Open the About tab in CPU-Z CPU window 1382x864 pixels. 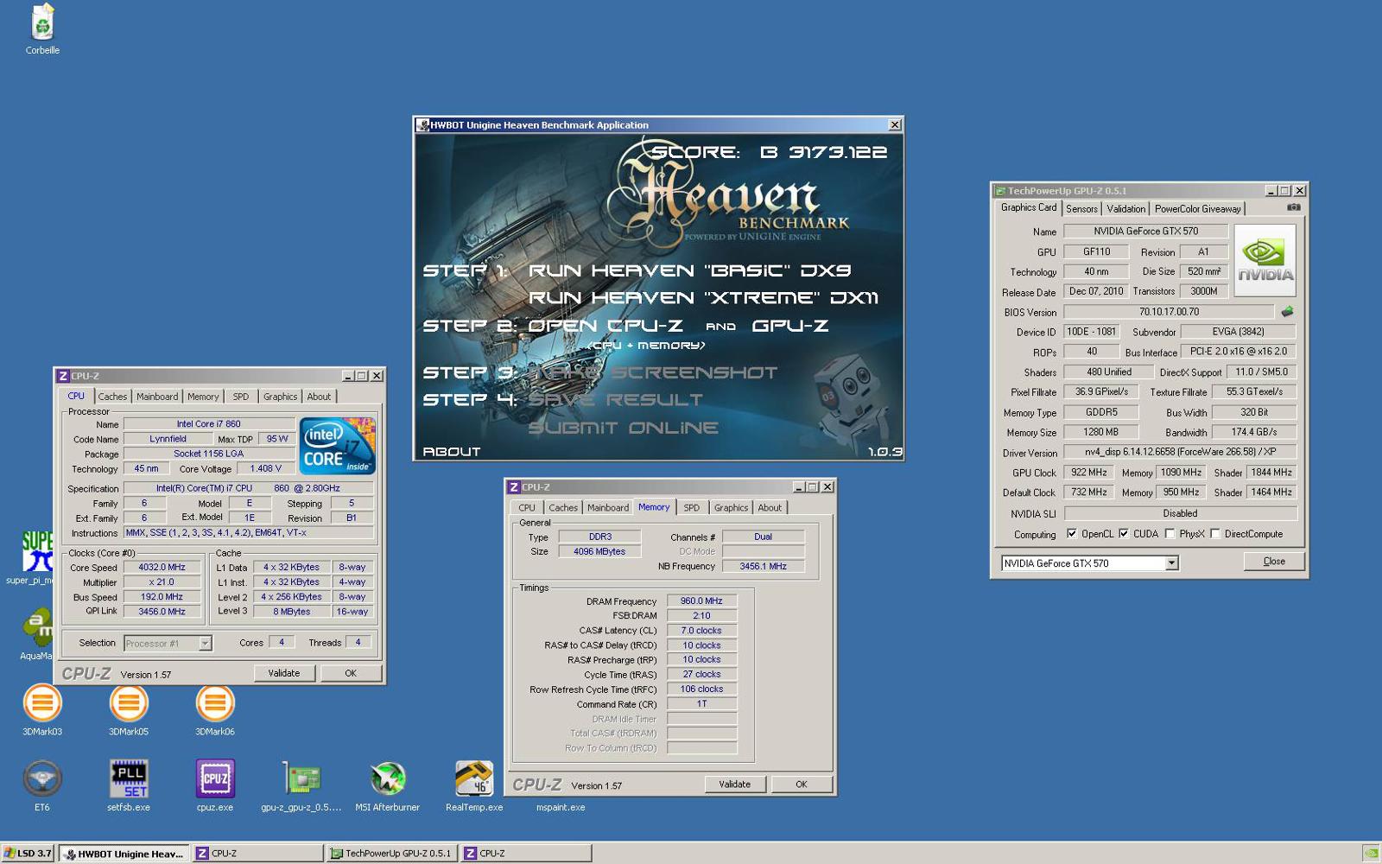click(319, 397)
